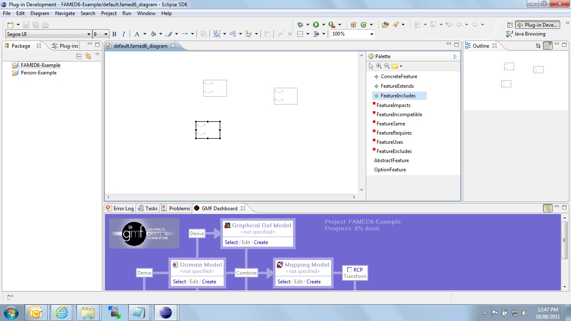Select the Person-Example project
The image size is (571, 321).
point(34,73)
